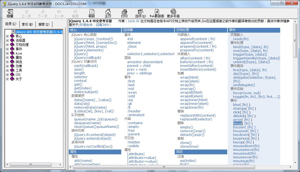Click the purple book icon beside 效果
300x172 pixels.
(12, 66)
